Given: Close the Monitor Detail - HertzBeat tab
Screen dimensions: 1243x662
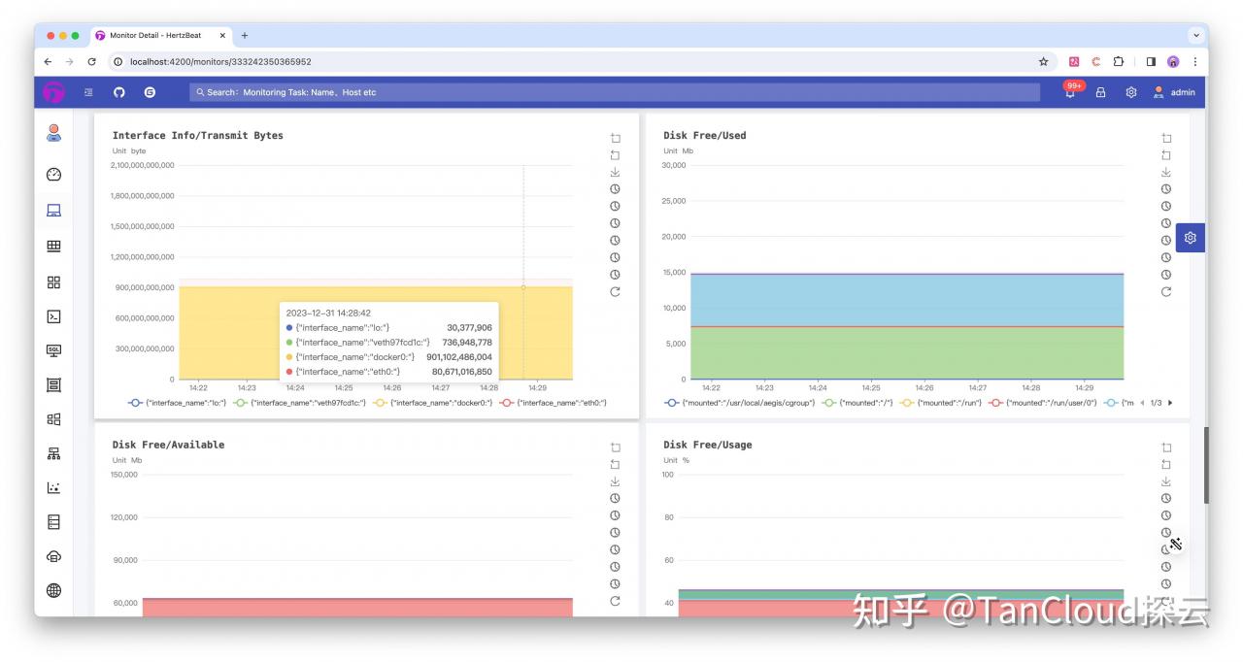Looking at the screenshot, I should point(222,36).
